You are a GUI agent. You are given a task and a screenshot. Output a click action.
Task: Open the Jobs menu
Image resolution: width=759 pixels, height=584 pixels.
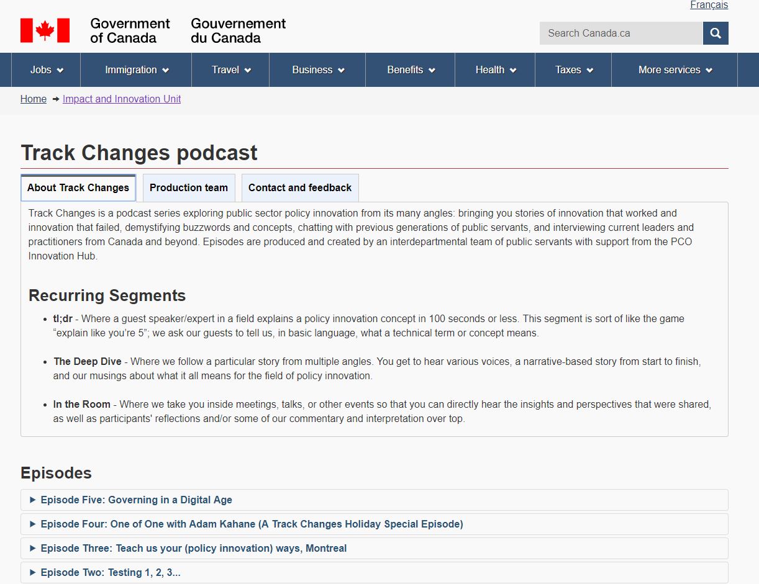[x=47, y=70]
